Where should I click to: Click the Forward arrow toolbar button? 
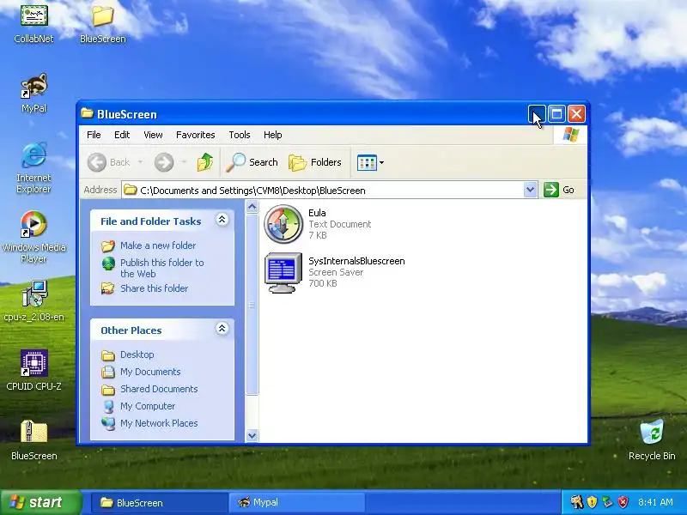164,162
